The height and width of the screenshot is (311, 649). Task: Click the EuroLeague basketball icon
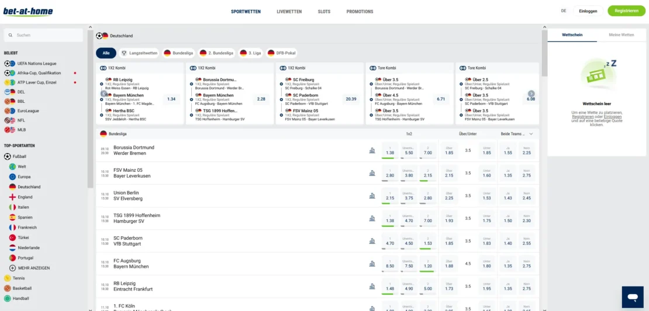(x=9, y=111)
